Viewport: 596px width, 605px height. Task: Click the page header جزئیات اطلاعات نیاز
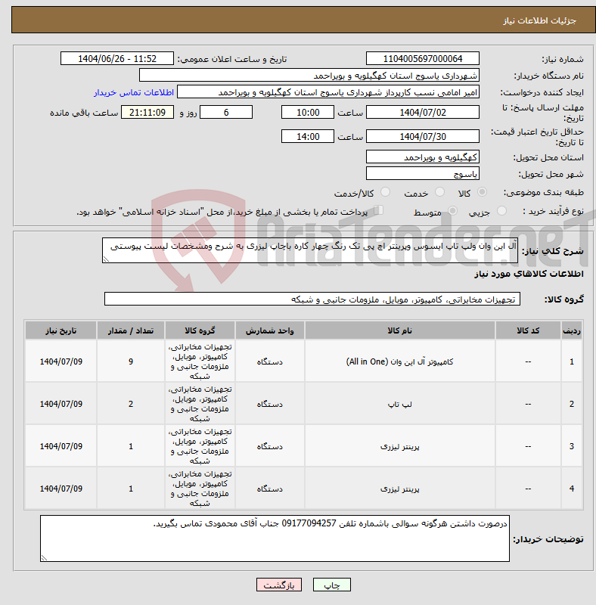[539, 20]
